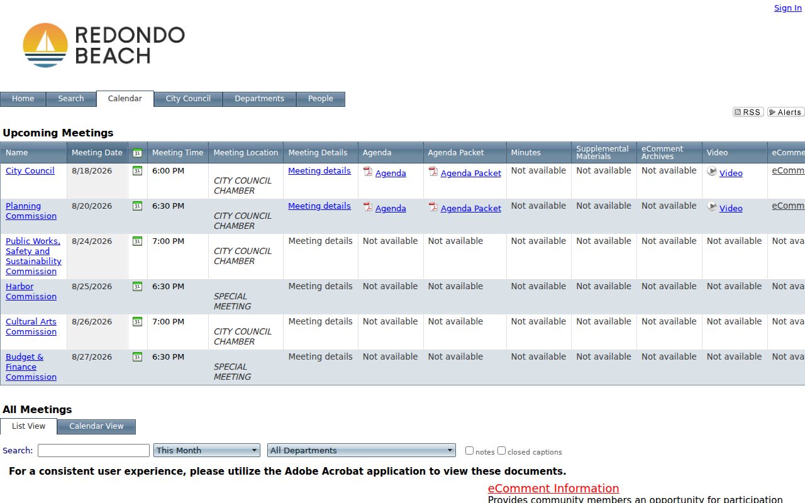Click the meeting Search input field

94,450
